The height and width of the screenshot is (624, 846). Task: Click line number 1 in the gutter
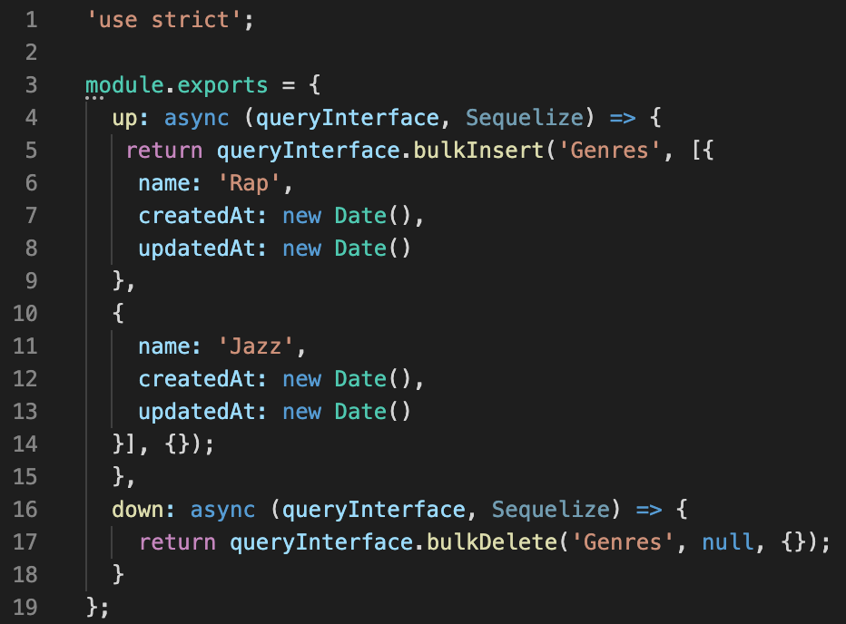(x=32, y=19)
